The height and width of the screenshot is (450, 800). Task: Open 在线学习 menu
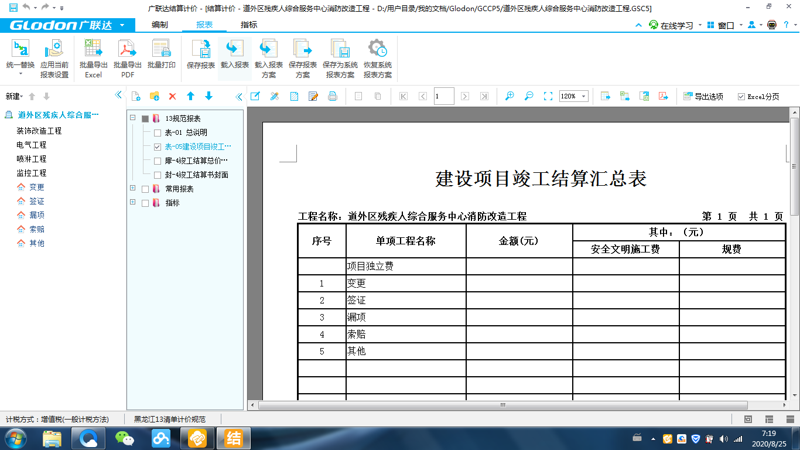click(x=675, y=25)
